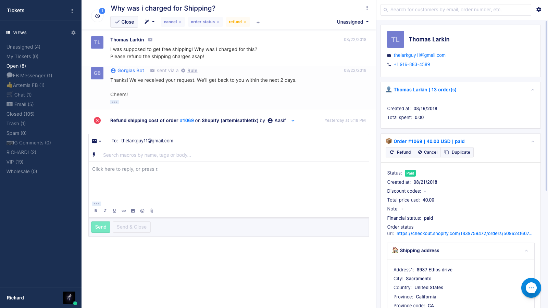Open order #1069 link in refund event
The width and height of the screenshot is (548, 308).
coord(187,120)
